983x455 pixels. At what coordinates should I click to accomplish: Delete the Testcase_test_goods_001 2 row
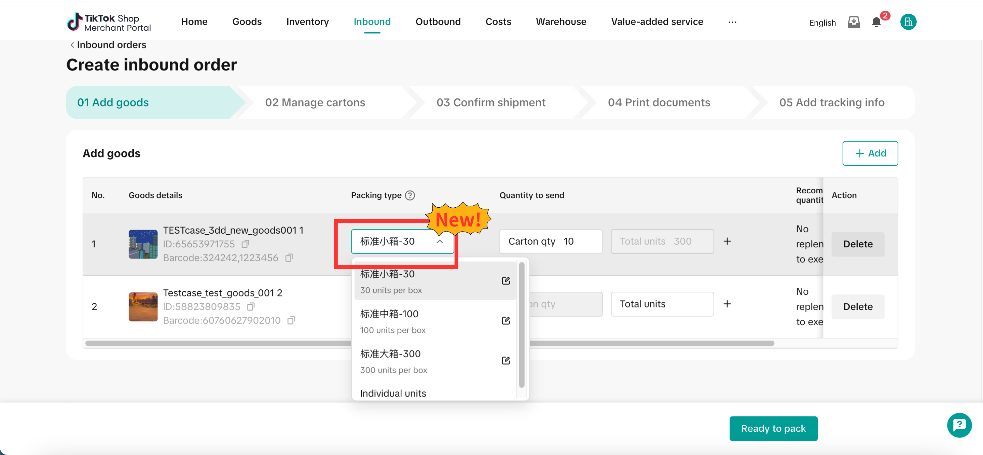coord(857,306)
